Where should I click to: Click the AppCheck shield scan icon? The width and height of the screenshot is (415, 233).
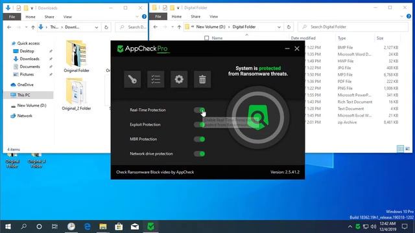click(258, 118)
